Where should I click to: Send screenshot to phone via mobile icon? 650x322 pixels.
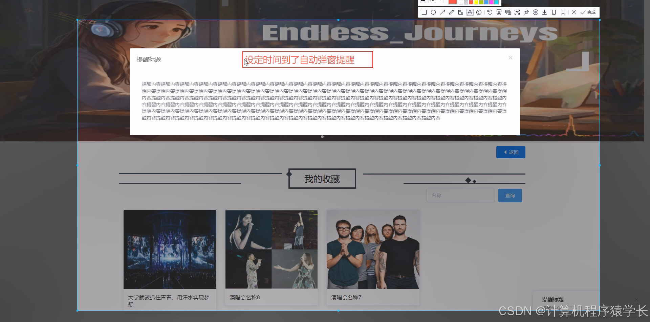tap(554, 12)
